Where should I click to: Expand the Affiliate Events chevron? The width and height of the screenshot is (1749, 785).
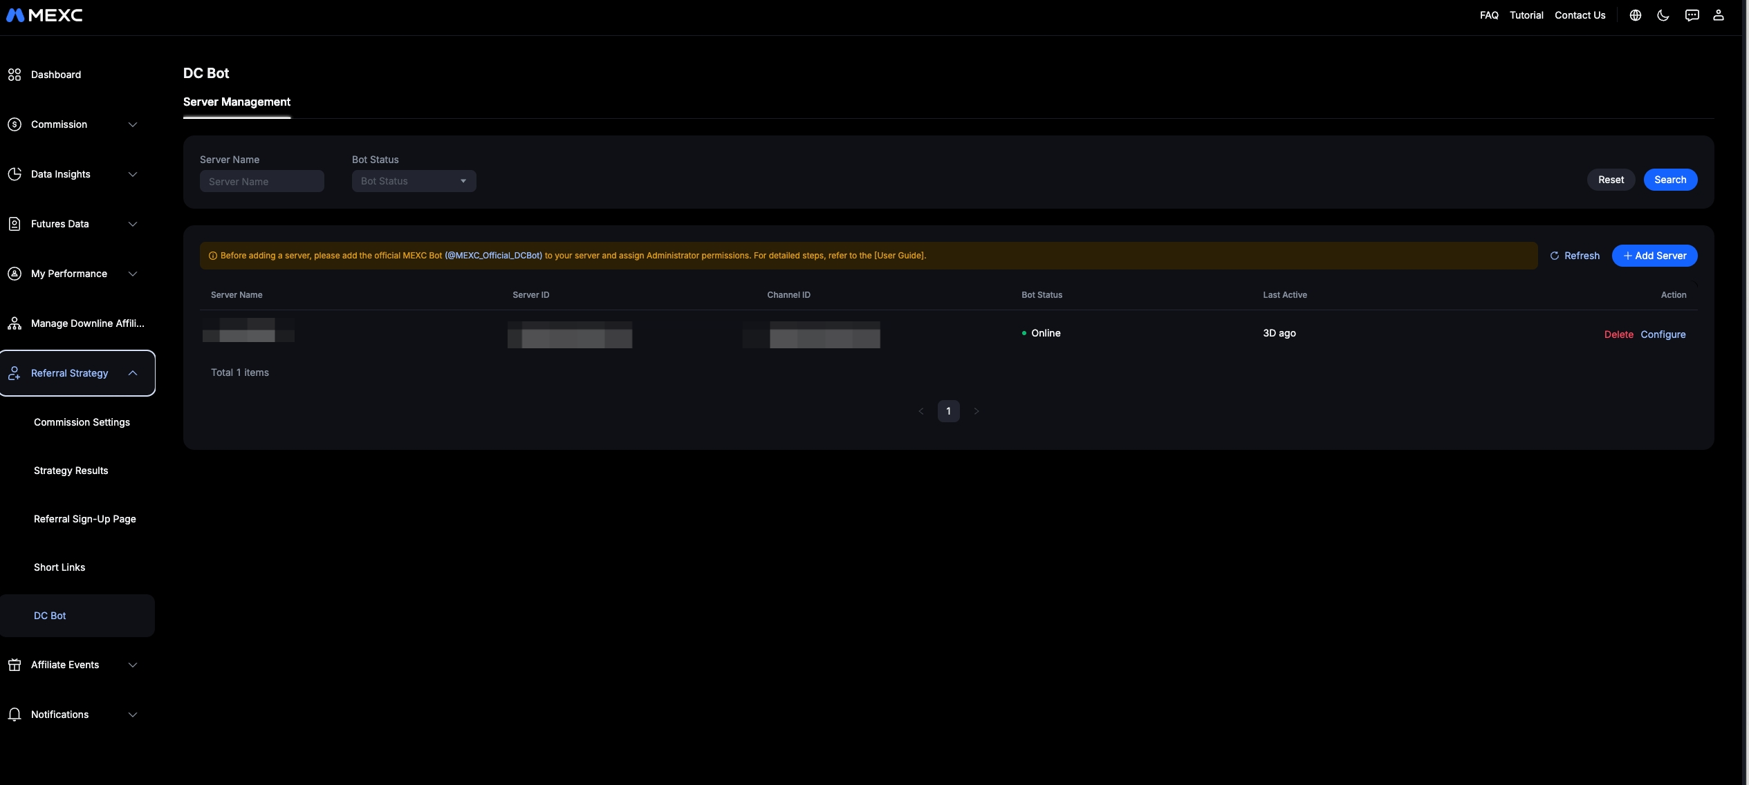pyautogui.click(x=133, y=665)
